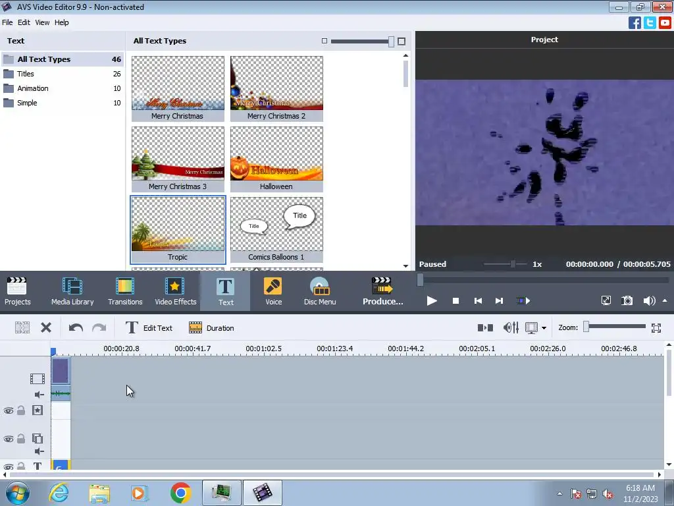Viewport: 674px width, 506px height.
Task: Select the Halloween text preset
Action: [276, 159]
